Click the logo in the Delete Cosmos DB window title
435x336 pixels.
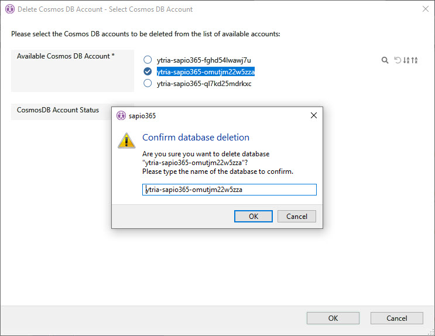[x=9, y=9]
